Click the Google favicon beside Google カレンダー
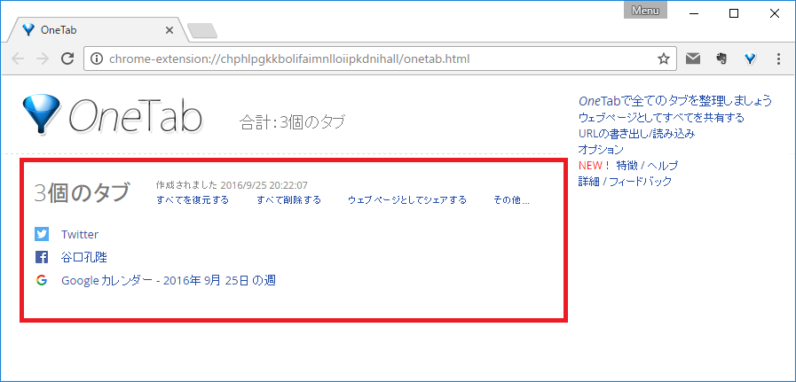Screen dimensions: 796x382 (42, 280)
